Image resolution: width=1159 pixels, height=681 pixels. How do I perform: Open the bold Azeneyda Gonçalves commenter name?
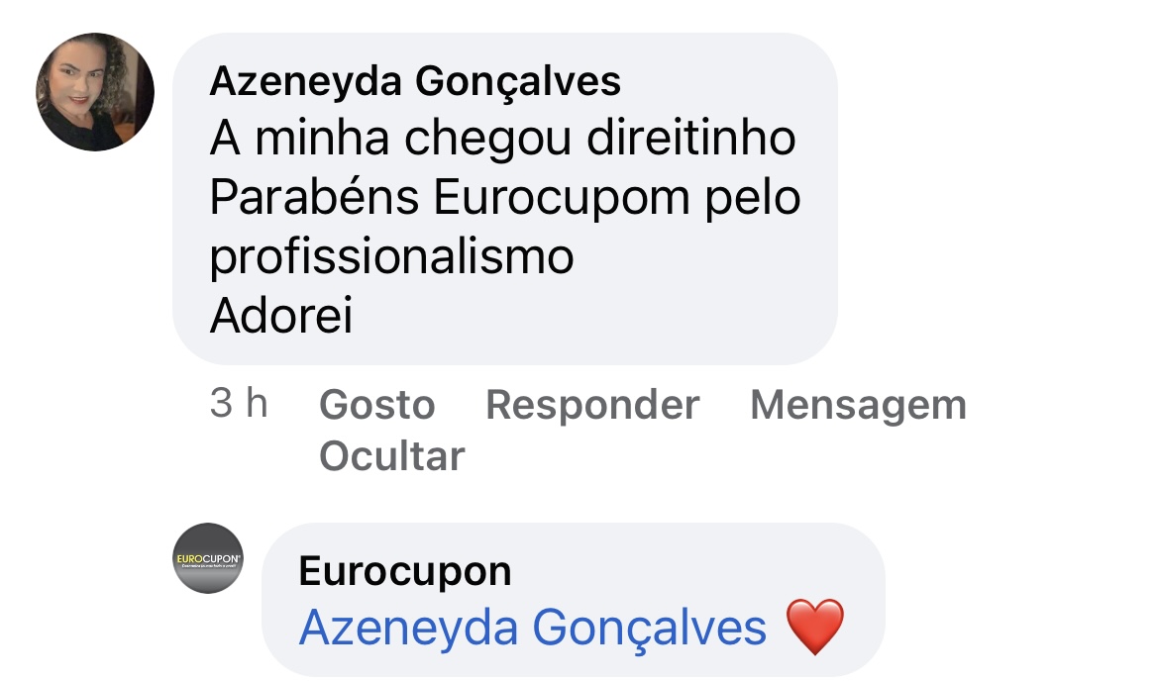coord(415,80)
